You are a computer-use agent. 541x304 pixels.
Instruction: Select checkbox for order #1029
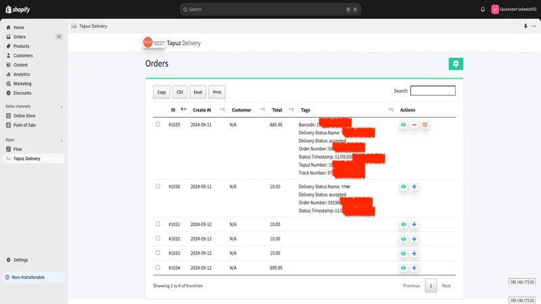pos(158,124)
